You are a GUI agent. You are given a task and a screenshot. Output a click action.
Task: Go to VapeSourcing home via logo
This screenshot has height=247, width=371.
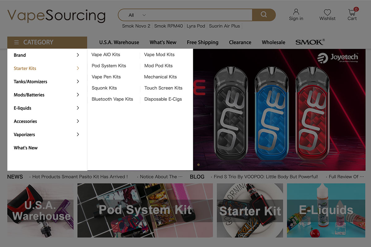coord(56,15)
